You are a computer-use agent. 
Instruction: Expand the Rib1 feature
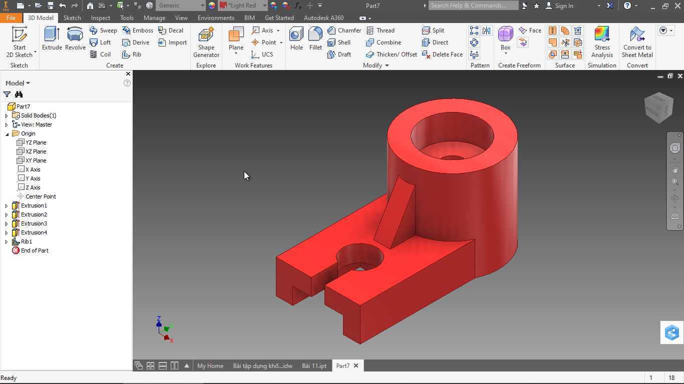pyautogui.click(x=7, y=241)
